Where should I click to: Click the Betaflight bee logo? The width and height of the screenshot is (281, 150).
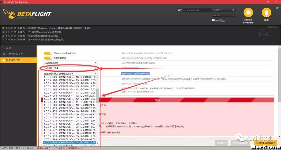click(9, 14)
